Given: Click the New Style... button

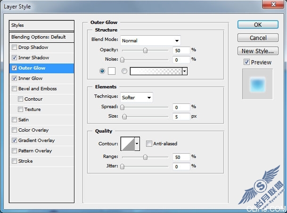Looking at the screenshot, I should click(258, 51).
